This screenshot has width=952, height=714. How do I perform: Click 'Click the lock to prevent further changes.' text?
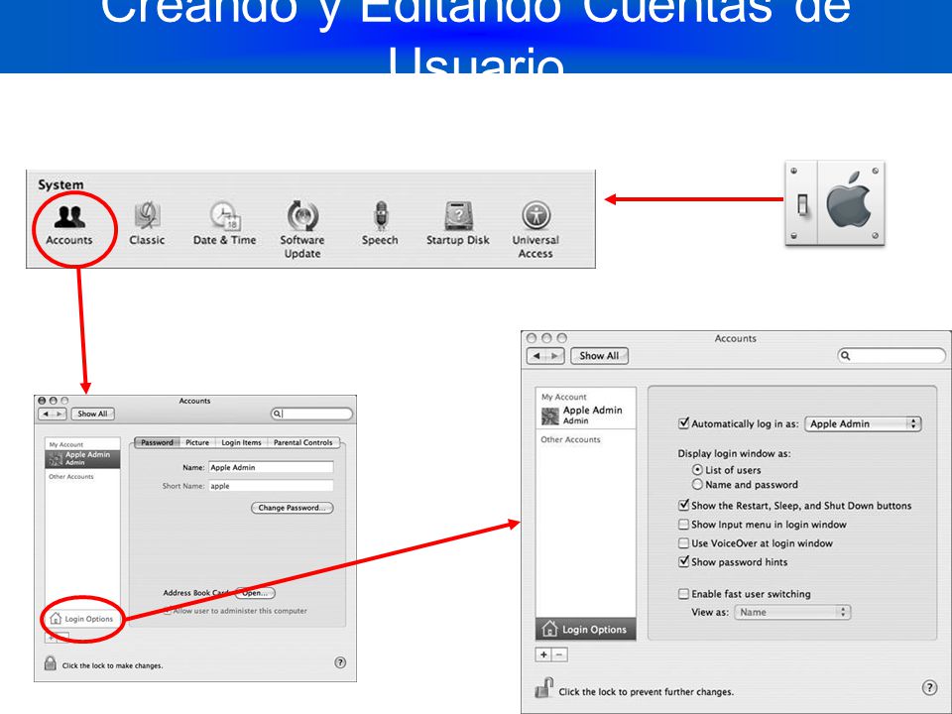coord(646,691)
